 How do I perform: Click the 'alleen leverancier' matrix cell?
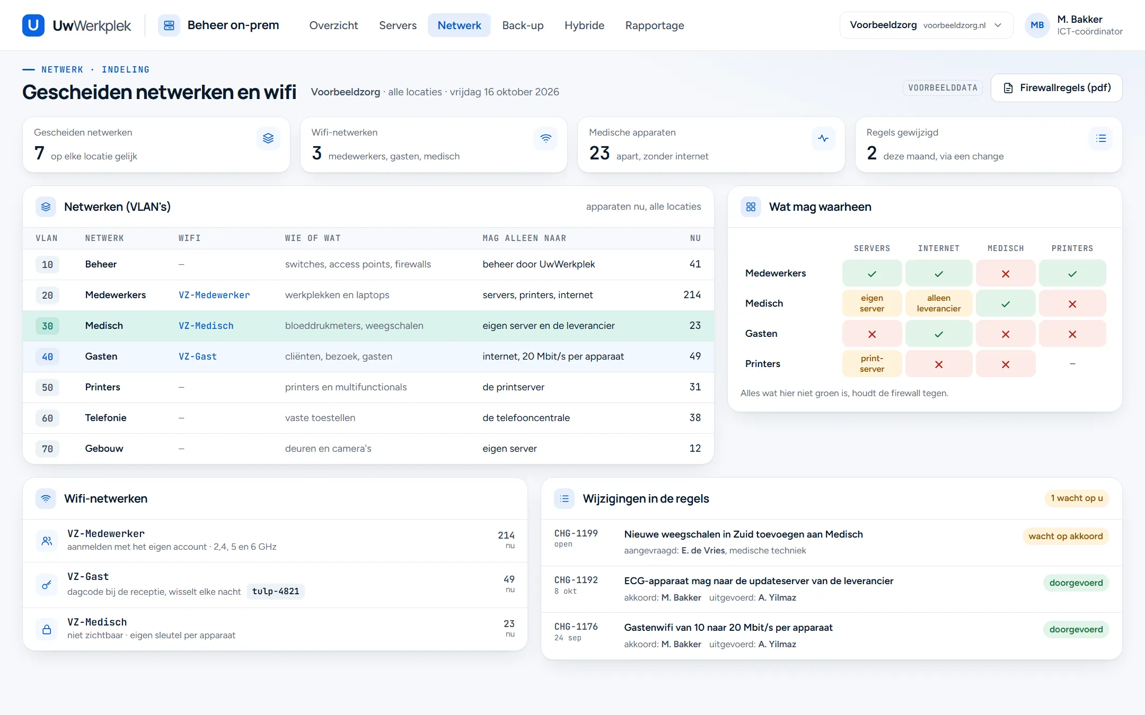pos(939,303)
